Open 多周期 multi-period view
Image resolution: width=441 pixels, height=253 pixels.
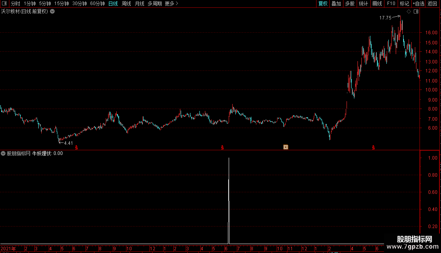[155, 4]
